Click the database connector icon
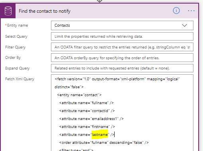Image resolution: width=203 pixels, height=151 pixels. tap(8, 11)
